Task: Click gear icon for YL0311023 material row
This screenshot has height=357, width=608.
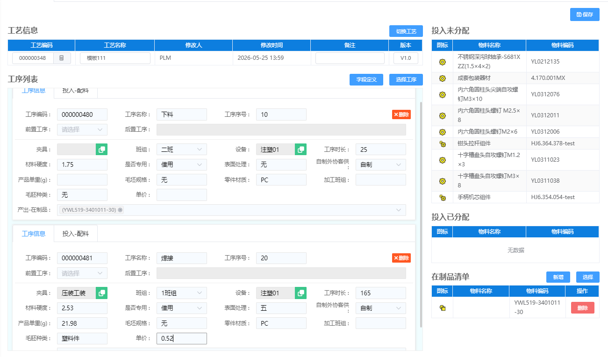Action: pos(442,160)
